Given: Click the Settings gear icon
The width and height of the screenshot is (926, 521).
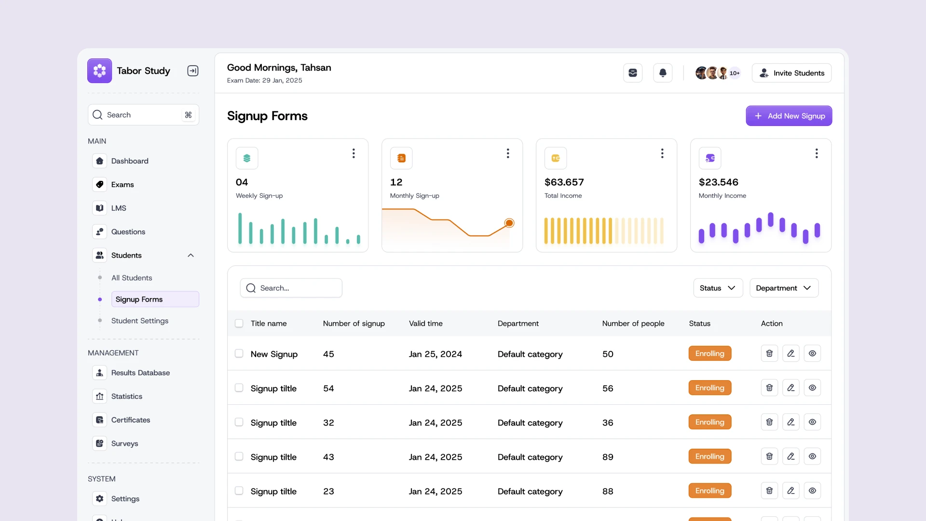Looking at the screenshot, I should pyautogui.click(x=99, y=498).
